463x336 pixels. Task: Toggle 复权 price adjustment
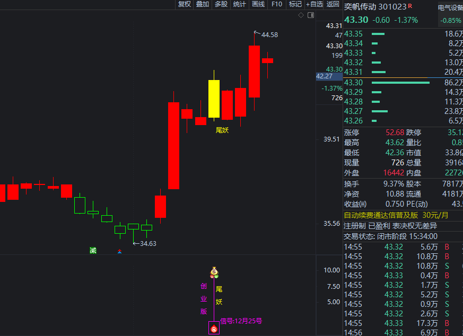[184, 4]
